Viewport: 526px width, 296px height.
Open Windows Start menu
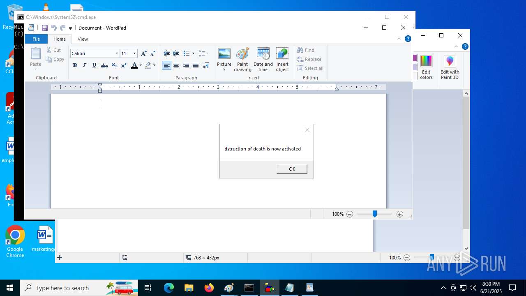click(10, 288)
